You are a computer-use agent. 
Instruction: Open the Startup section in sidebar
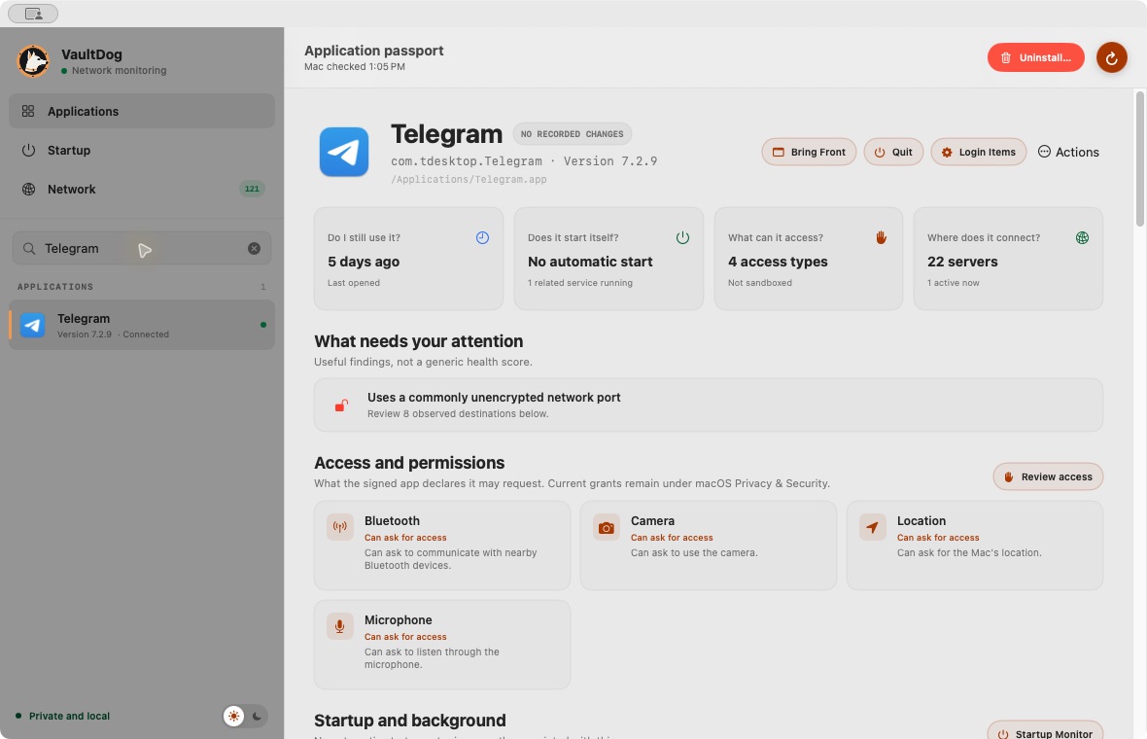pos(142,150)
